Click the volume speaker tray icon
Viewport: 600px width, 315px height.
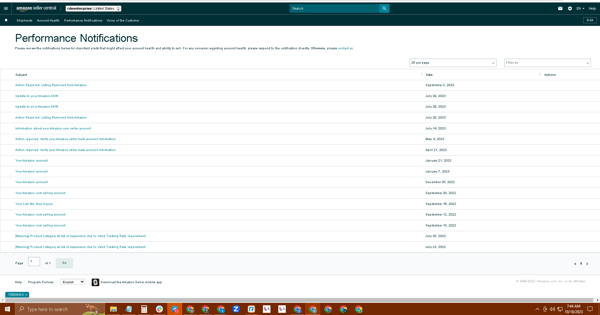[x=552, y=309]
